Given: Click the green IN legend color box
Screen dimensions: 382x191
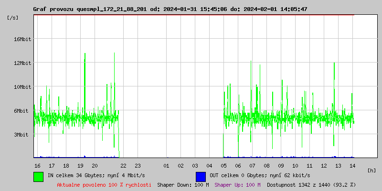Looking at the screenshot, I should coord(39,176).
